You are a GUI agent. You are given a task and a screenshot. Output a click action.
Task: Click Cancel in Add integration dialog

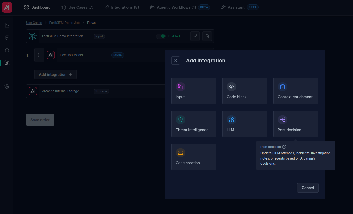click(x=308, y=188)
